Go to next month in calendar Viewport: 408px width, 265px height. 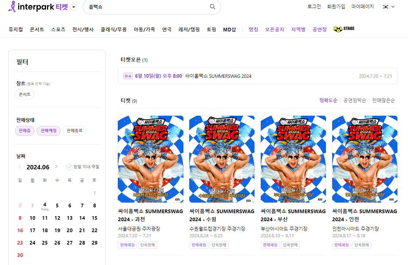point(56,166)
